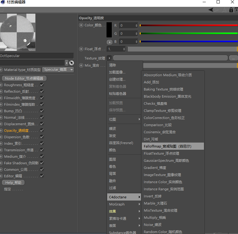Click the small arrow button under color swatch

tap(109, 42)
